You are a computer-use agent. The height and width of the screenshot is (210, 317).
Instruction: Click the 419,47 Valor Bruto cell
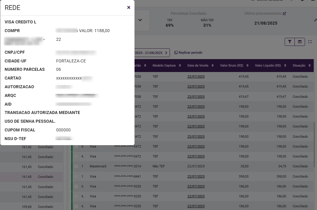coord(244,97)
